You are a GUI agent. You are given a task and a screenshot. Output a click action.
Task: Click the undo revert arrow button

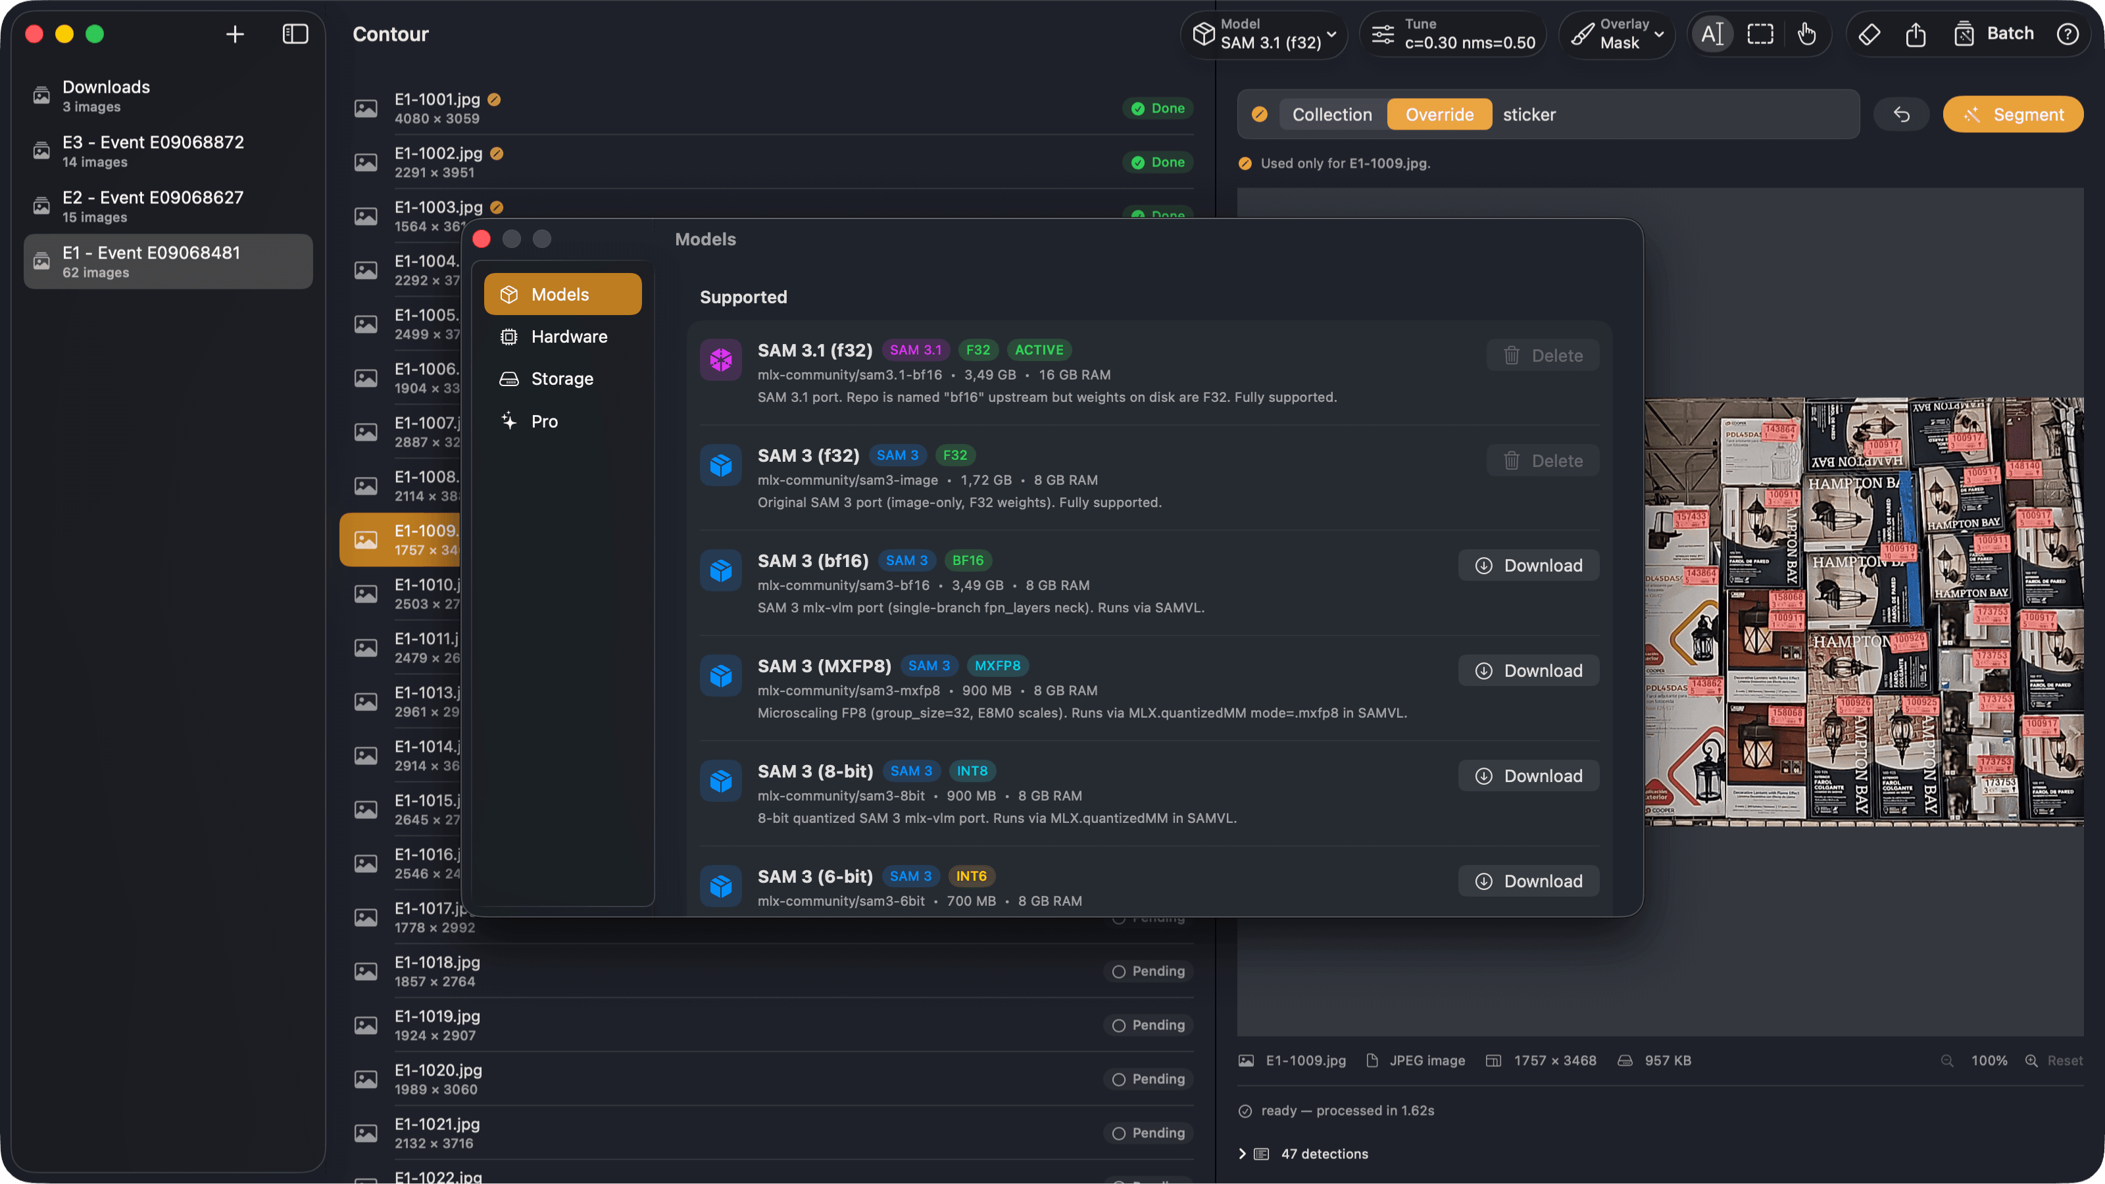coord(1902,114)
